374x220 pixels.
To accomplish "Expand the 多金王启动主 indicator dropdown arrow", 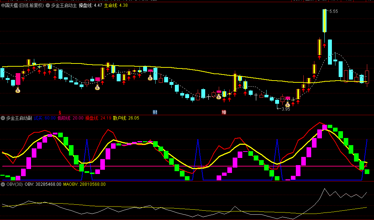I will point(48,5).
